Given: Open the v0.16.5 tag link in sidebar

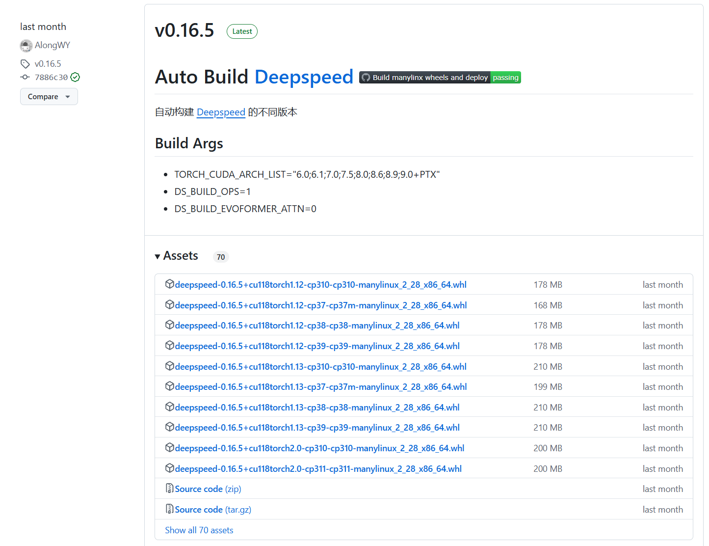Looking at the screenshot, I should [48, 64].
